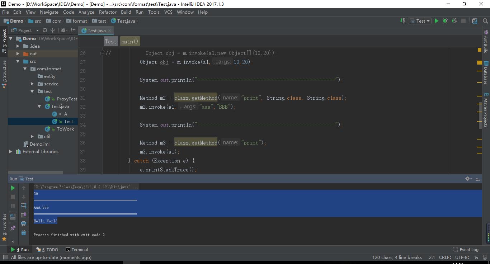
Task: Click the green Run button in the top toolbar
Action: coord(437,21)
